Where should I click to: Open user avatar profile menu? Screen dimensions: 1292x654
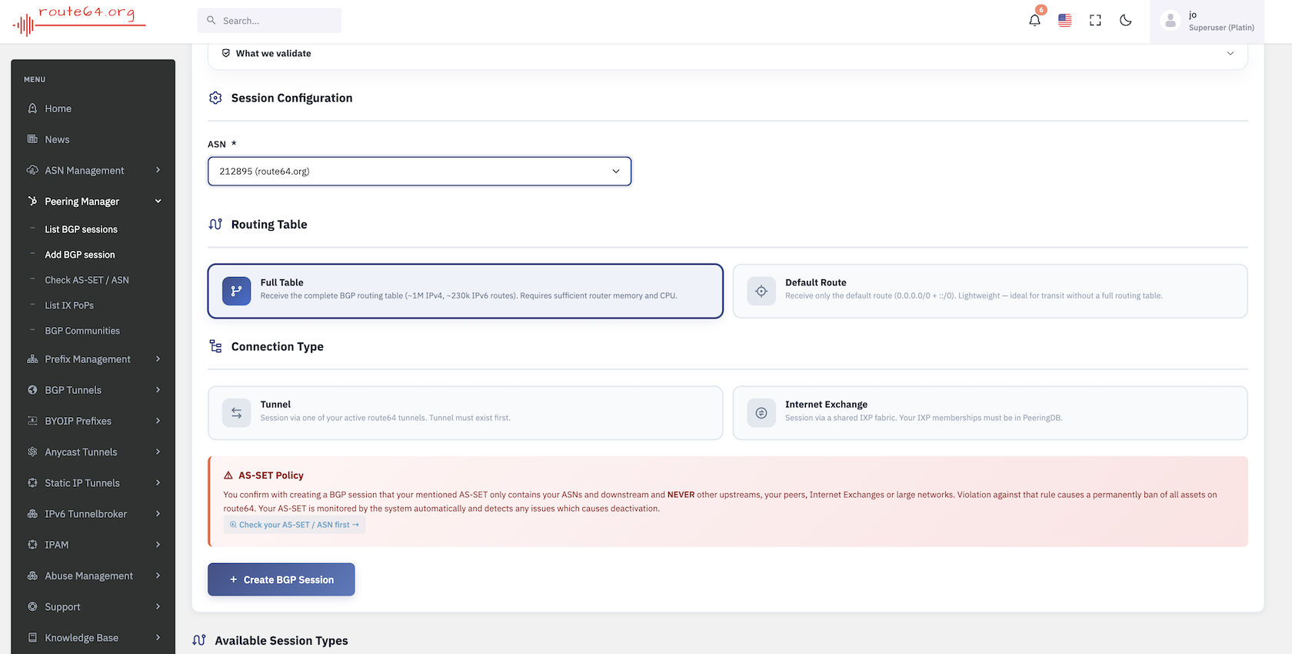(1170, 21)
